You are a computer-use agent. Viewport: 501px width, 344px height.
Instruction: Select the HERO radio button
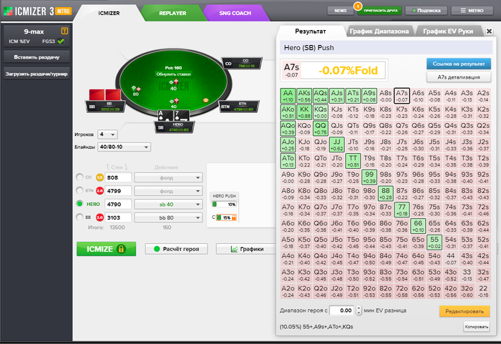tap(79, 204)
